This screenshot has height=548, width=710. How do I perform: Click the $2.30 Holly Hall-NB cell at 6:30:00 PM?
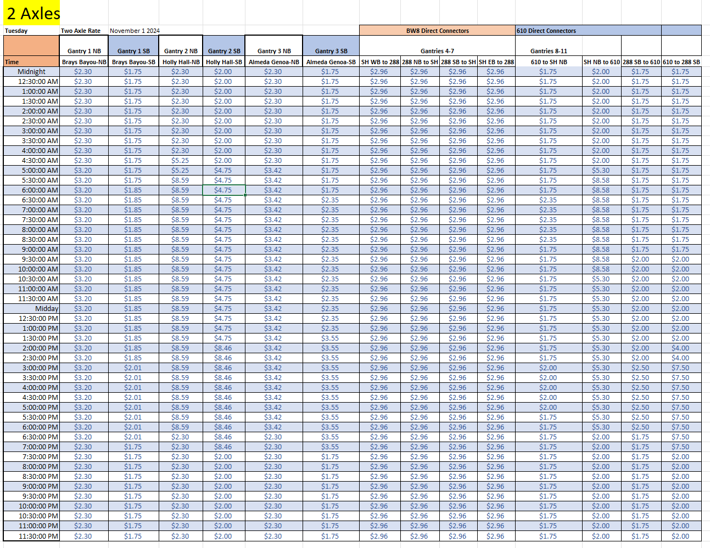[x=181, y=437]
